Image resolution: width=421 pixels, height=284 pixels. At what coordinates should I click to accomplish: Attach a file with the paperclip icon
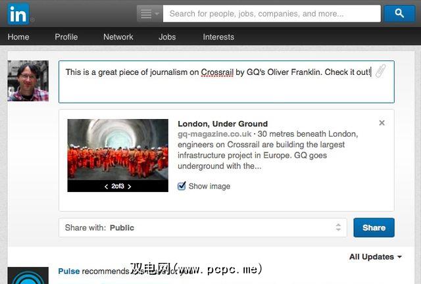pos(380,71)
